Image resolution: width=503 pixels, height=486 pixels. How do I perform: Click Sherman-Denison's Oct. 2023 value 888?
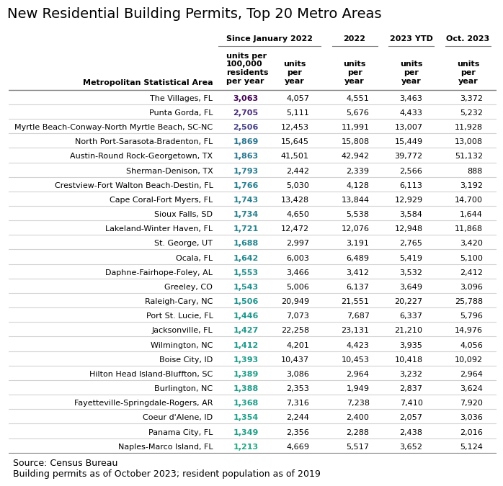click(x=475, y=171)
